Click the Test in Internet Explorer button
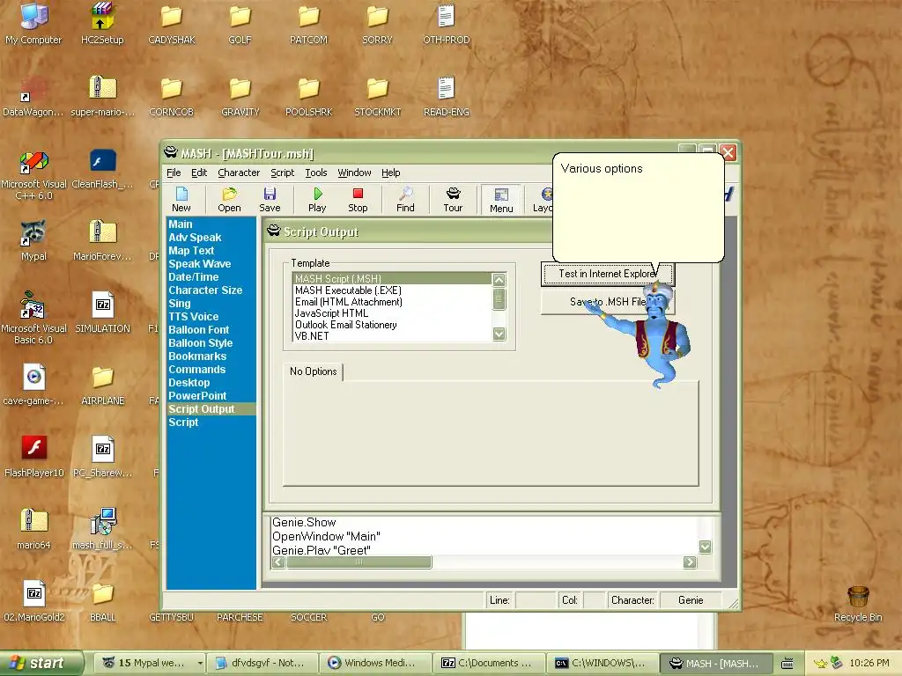Image resolution: width=902 pixels, height=676 pixels. pyautogui.click(x=607, y=274)
